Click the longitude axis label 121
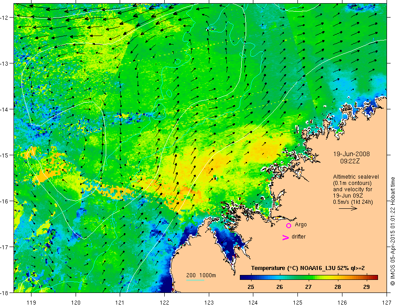The width and height of the screenshot is (396, 306). pos(120,302)
